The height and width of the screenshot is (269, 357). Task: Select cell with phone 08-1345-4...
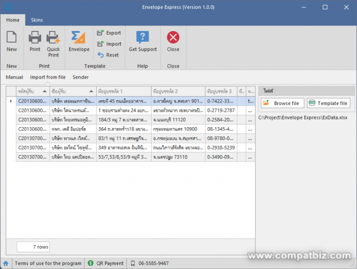click(221, 129)
